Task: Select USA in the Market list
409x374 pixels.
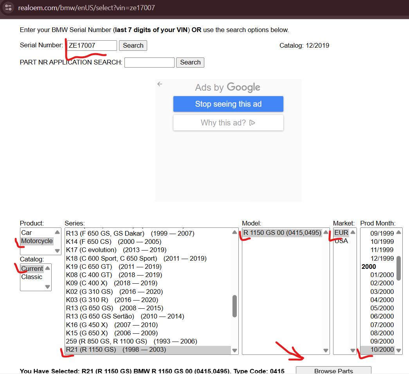Action: pyautogui.click(x=341, y=241)
